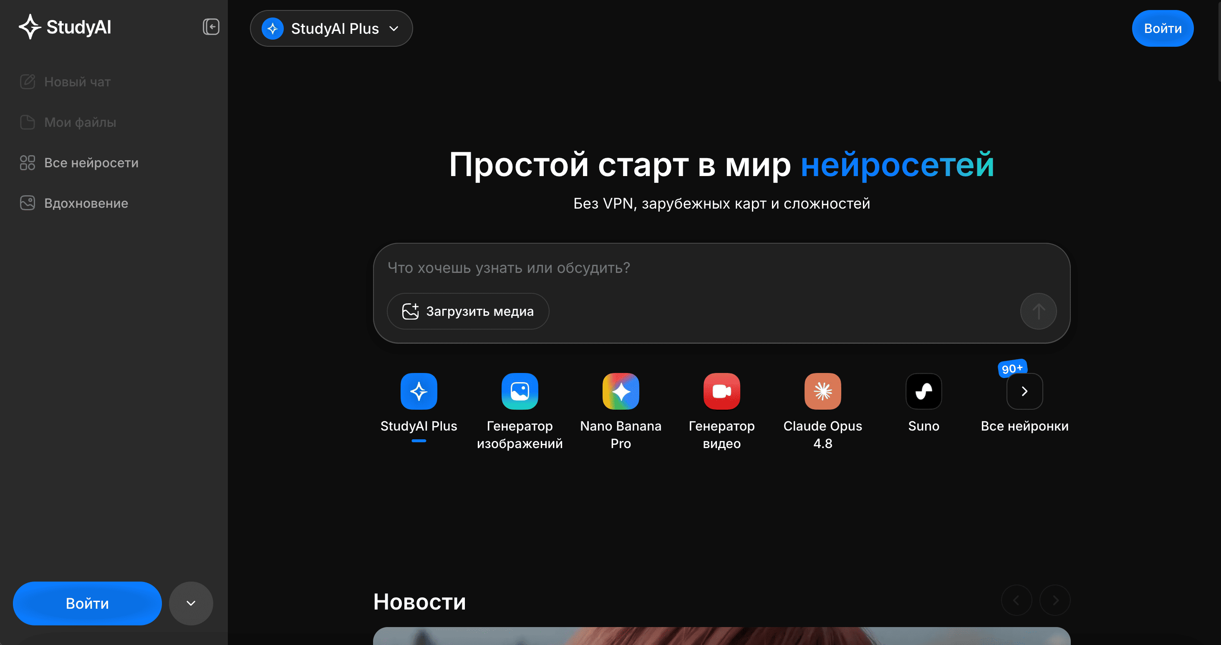The width and height of the screenshot is (1221, 645).
Task: Click the 90+ badge
Action: [1012, 368]
